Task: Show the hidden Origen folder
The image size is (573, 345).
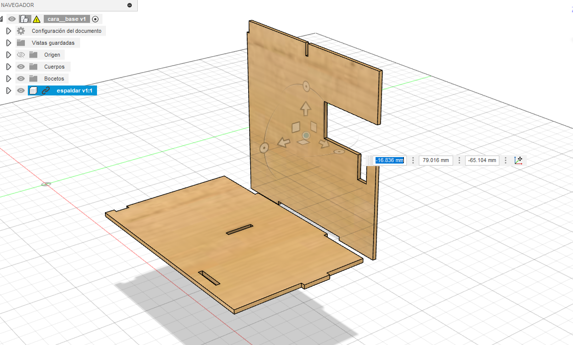Action: pyautogui.click(x=21, y=55)
